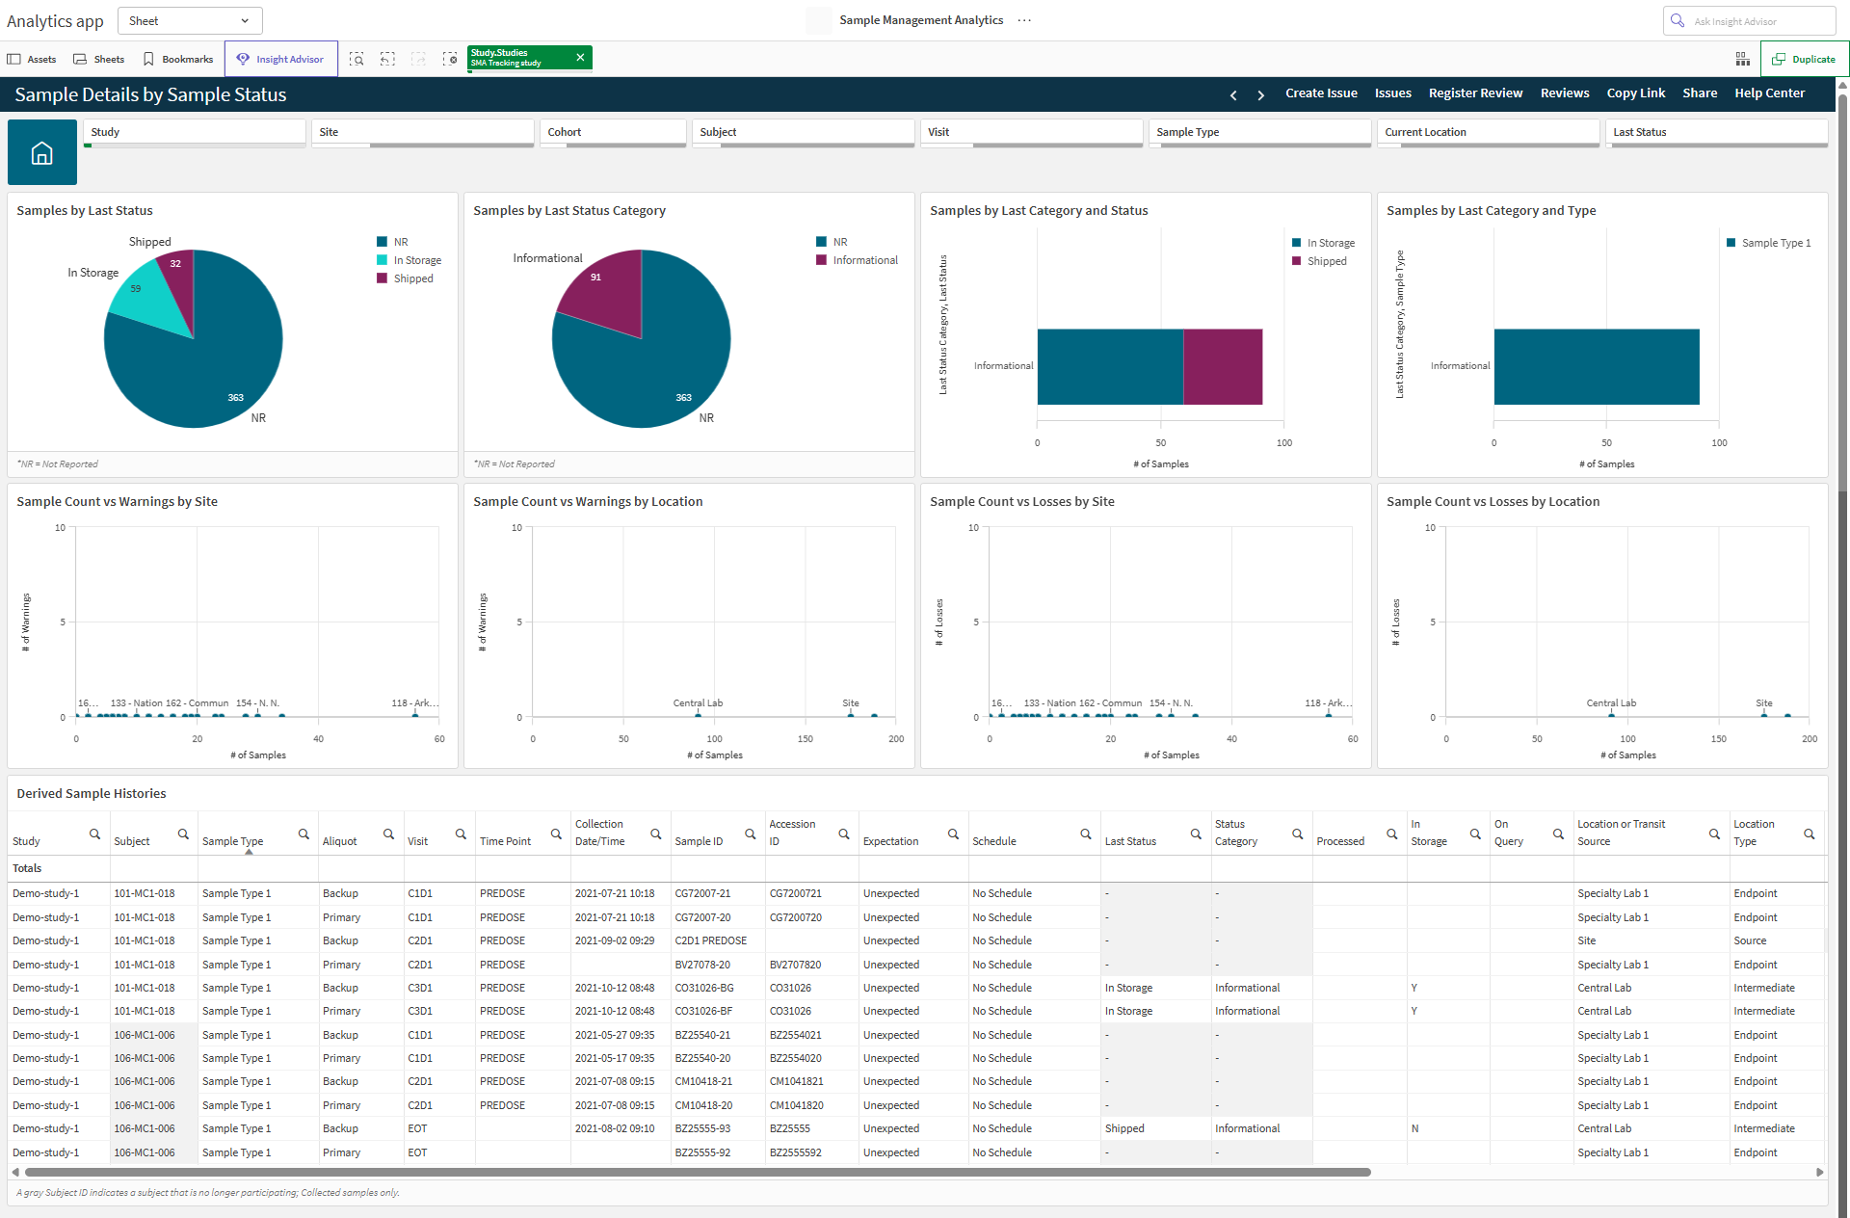The height and width of the screenshot is (1218, 1850).
Task: Search the Expectation column
Action: click(x=953, y=834)
